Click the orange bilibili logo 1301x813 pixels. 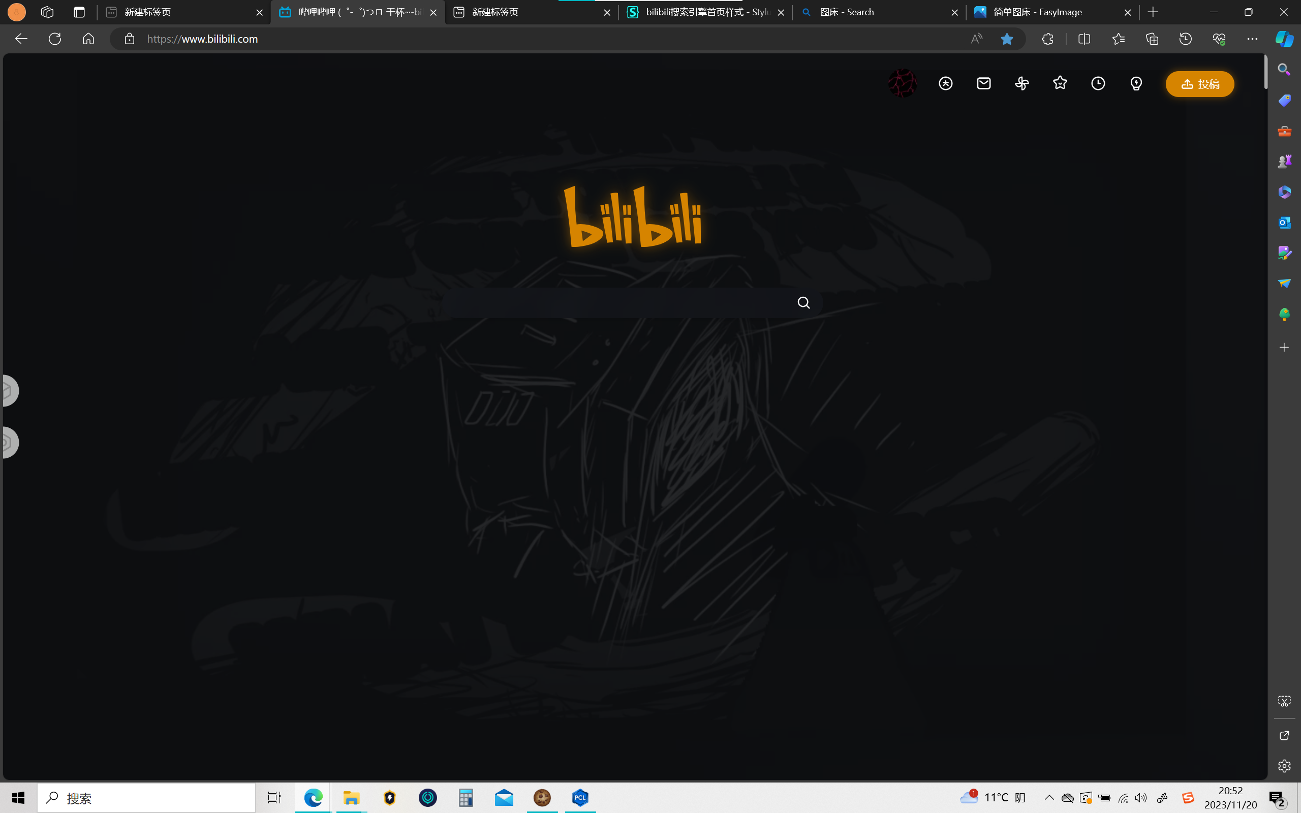pos(633,216)
